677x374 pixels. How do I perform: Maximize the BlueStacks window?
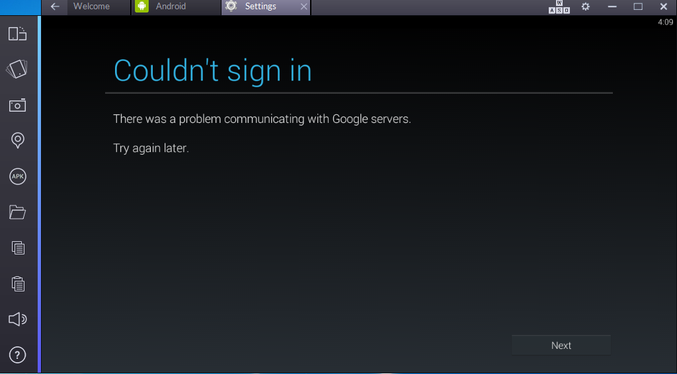[x=638, y=7]
